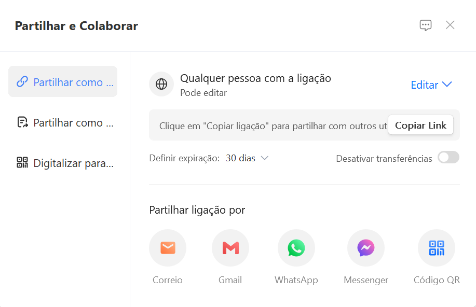The image size is (476, 307).
Task: Switch to Partilhar como link tab
Action: pyautogui.click(x=62, y=81)
